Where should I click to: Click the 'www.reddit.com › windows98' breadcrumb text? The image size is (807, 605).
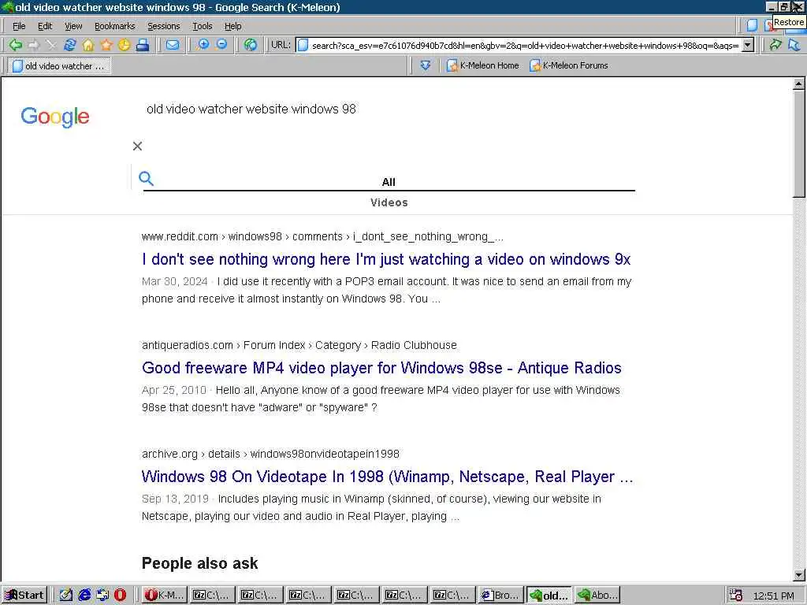pos(212,236)
